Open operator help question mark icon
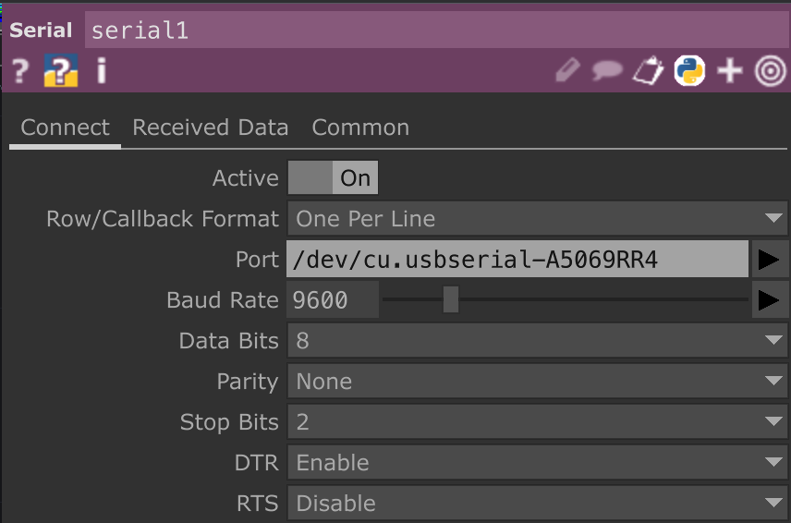This screenshot has height=523, width=791. pyautogui.click(x=20, y=70)
